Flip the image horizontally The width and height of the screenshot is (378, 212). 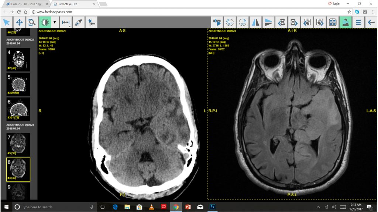[x=256, y=22]
